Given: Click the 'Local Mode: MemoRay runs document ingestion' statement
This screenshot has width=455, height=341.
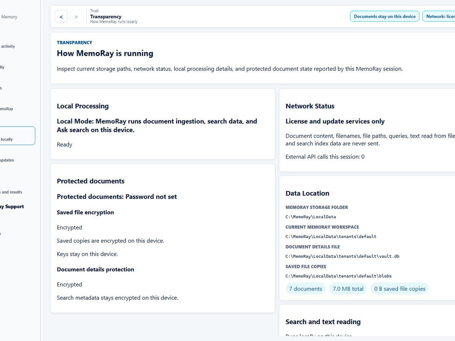Looking at the screenshot, I should pos(157,125).
